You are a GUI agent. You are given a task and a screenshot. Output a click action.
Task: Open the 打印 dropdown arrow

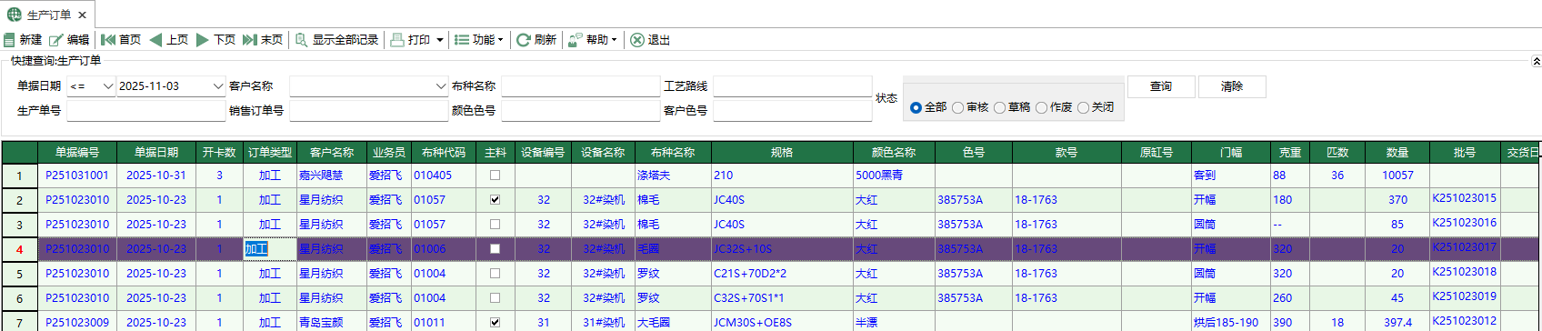tap(440, 40)
